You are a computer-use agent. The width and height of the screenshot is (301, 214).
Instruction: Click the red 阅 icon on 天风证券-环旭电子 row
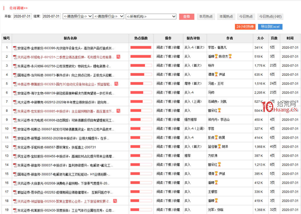point(118,57)
